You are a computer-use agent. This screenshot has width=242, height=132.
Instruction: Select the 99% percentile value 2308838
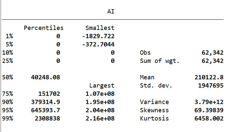(48, 119)
